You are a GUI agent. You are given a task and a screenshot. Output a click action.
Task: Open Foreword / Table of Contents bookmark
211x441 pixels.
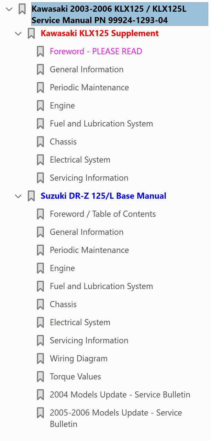click(x=103, y=214)
